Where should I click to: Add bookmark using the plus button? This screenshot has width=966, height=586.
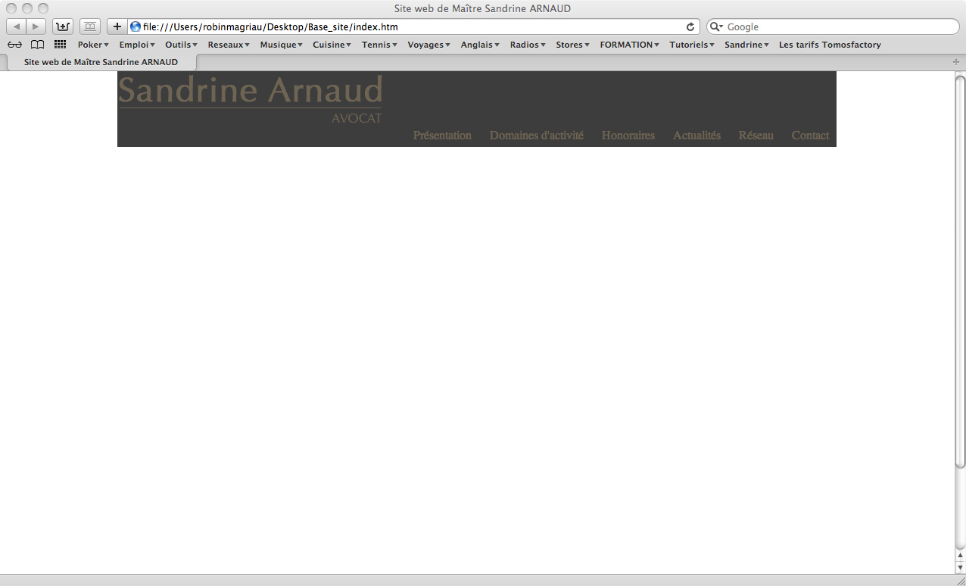tap(117, 26)
